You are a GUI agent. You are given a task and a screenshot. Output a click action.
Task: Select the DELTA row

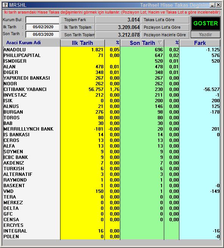click(x=112, y=208)
